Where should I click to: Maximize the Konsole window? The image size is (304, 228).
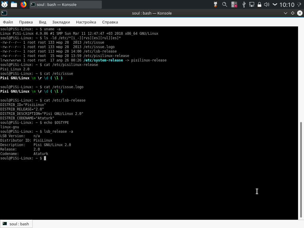click(293, 13)
